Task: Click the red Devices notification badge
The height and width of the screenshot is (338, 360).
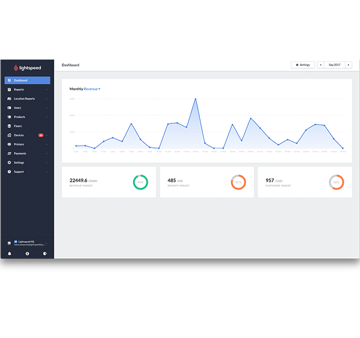Action: pos(41,135)
